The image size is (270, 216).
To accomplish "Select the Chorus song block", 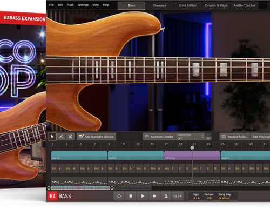I will click(192, 156).
